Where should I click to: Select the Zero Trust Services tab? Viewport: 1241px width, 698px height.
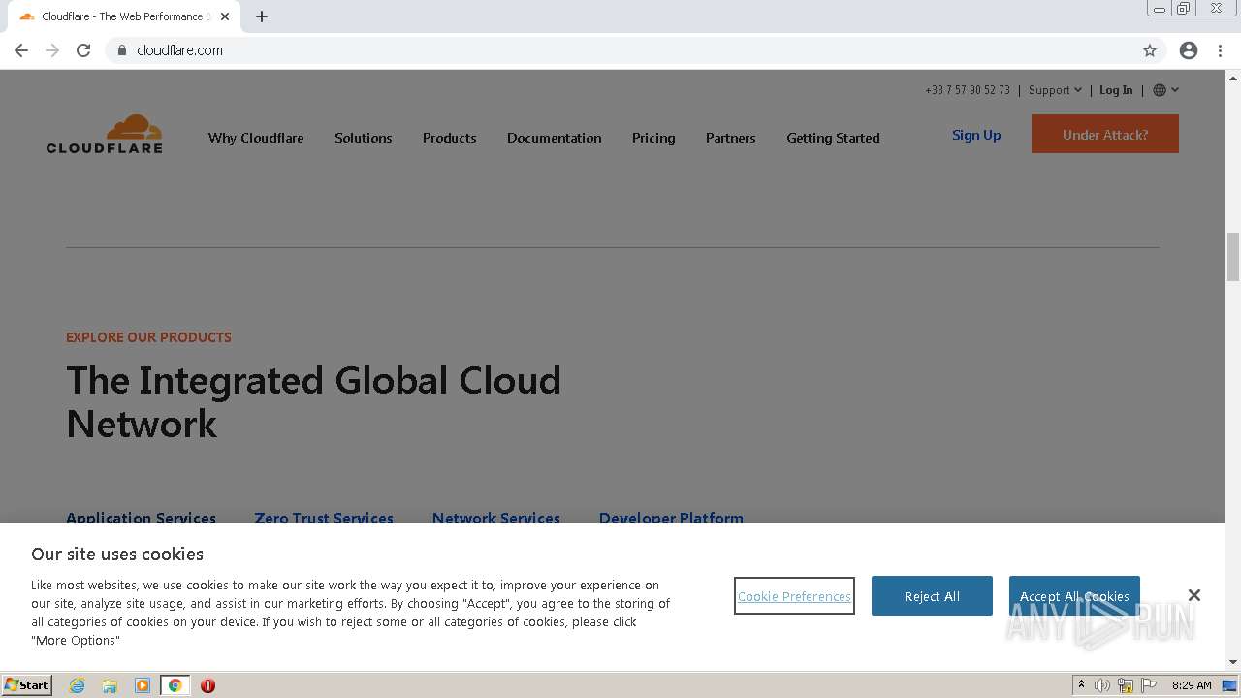point(324,518)
